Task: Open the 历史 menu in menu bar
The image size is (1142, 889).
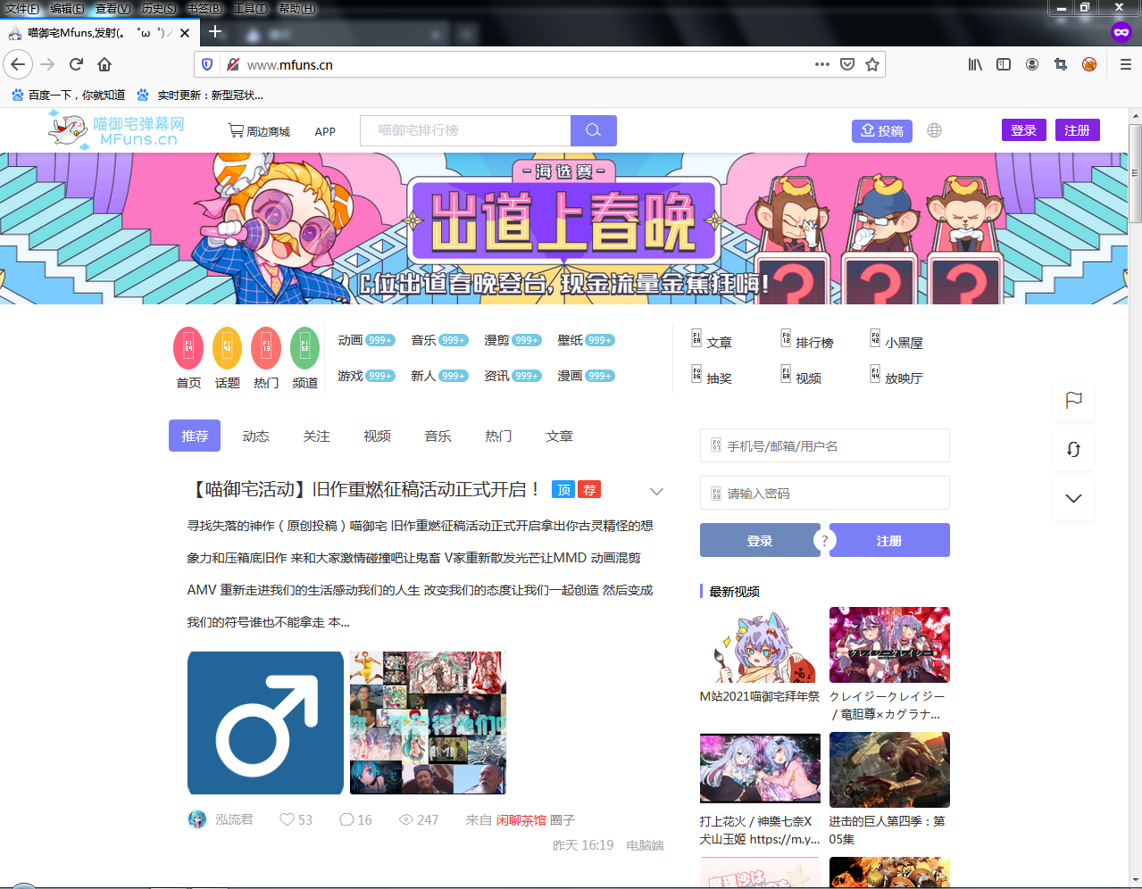Action: [159, 9]
